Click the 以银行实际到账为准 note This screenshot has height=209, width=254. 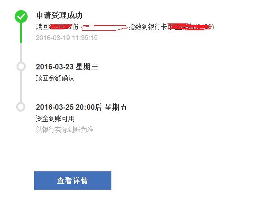click(64, 130)
